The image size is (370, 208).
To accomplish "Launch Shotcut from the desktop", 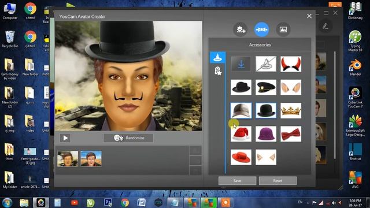I will click(355, 151).
